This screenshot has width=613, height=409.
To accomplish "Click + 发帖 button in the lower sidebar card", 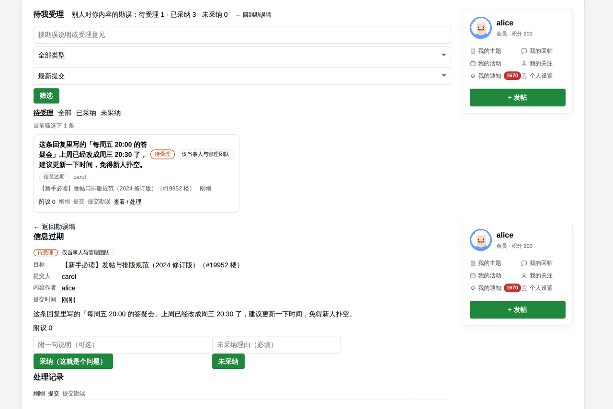I will tap(518, 309).
